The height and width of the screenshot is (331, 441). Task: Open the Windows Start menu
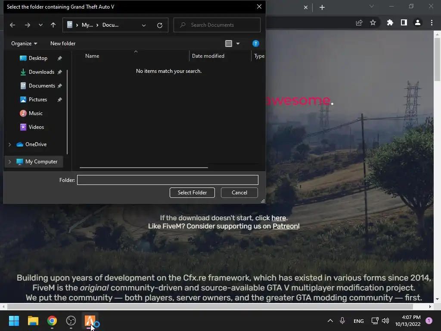(x=14, y=321)
